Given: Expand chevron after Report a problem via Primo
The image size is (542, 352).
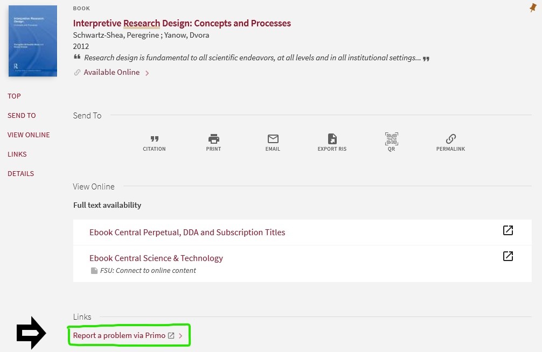Looking at the screenshot, I should (x=180, y=335).
